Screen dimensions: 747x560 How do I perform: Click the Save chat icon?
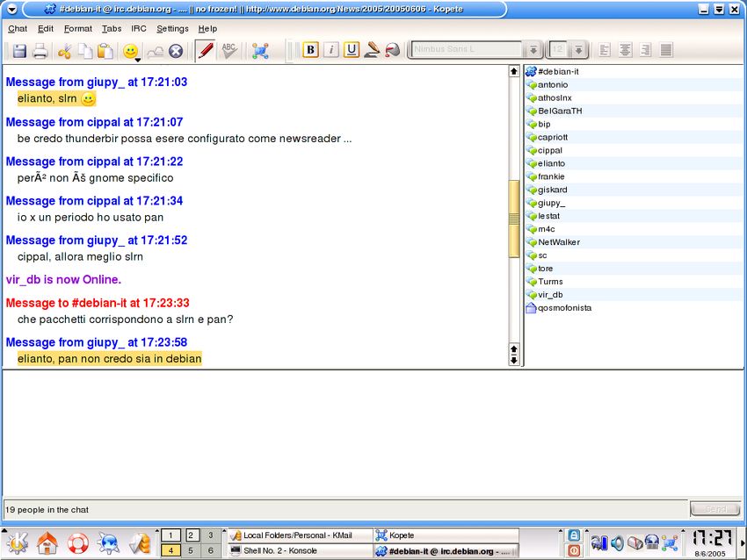(18, 51)
